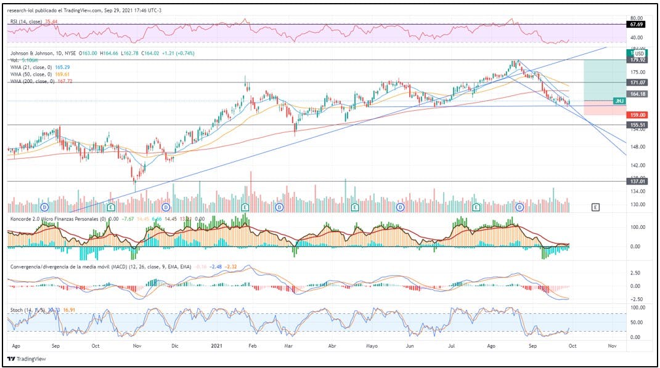Select the 164.18 price label
The image size is (660, 368).
pos(637,94)
